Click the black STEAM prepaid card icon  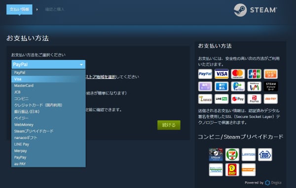[271, 87]
